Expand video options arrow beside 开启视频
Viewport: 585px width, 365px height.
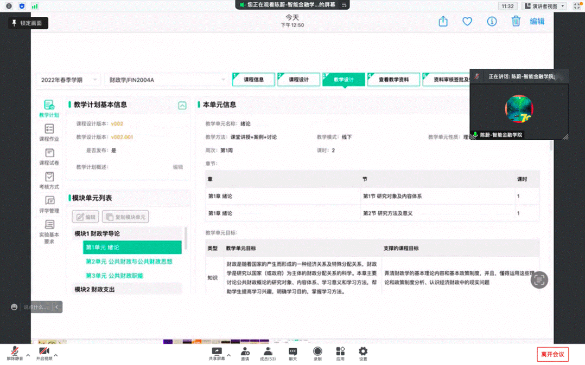(x=56, y=356)
